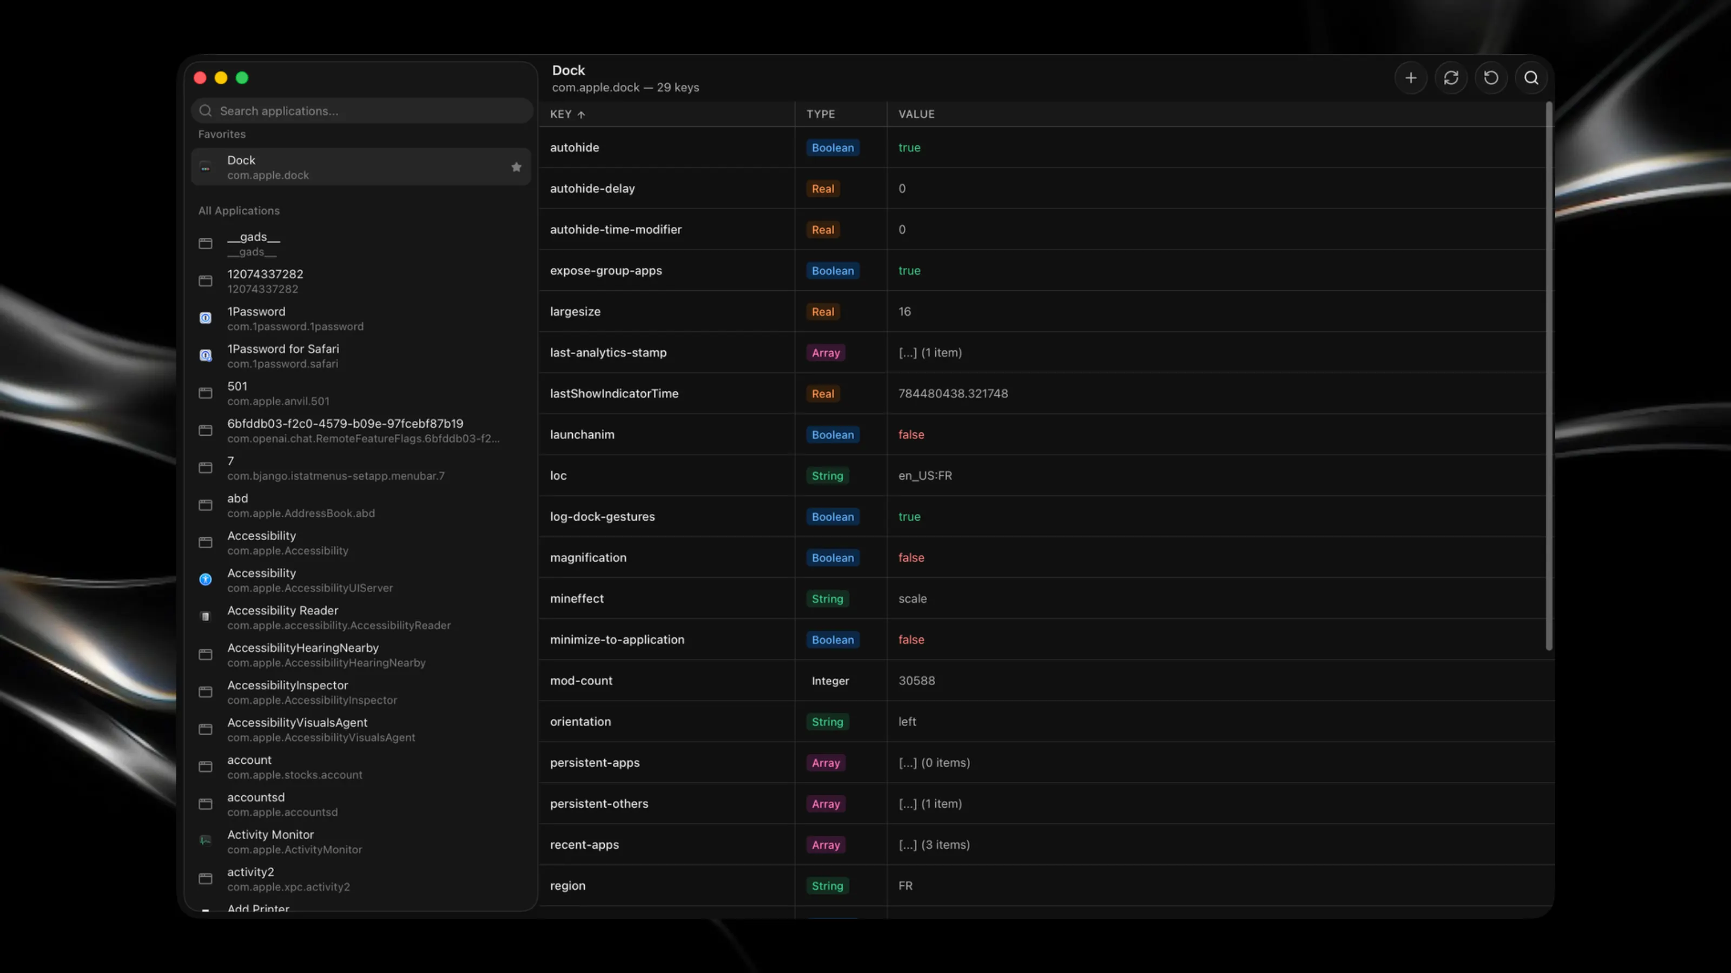Click the plus add key button
The height and width of the screenshot is (973, 1731).
click(1410, 78)
